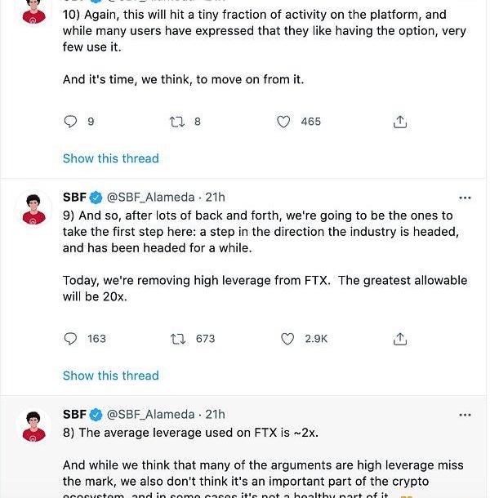Reply to the tweet with 163 replies
The width and height of the screenshot is (490, 498).
click(x=71, y=338)
